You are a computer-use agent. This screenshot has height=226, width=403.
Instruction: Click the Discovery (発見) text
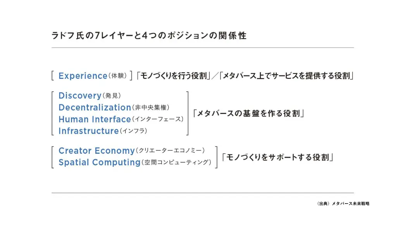coord(90,95)
